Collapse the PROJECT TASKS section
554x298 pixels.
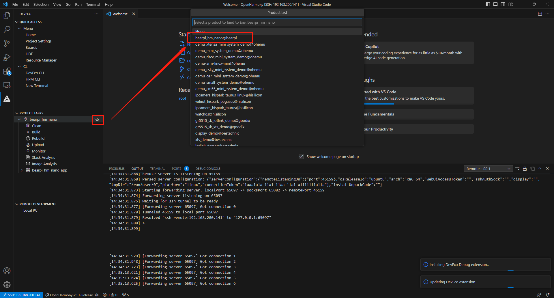point(17,113)
